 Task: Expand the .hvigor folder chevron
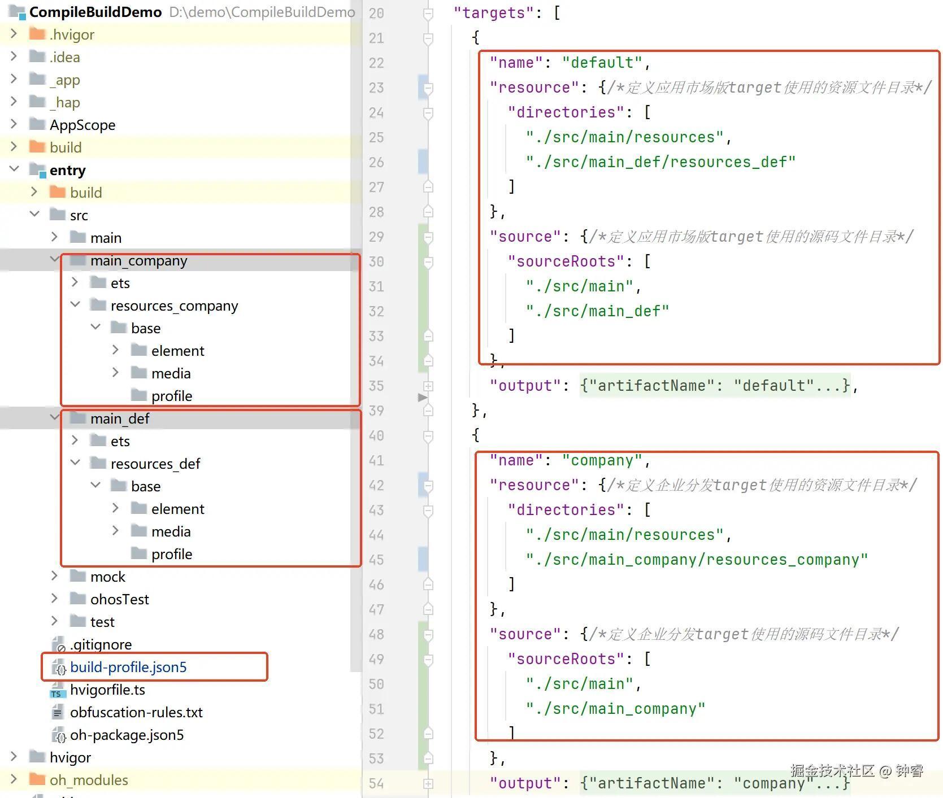click(x=14, y=34)
